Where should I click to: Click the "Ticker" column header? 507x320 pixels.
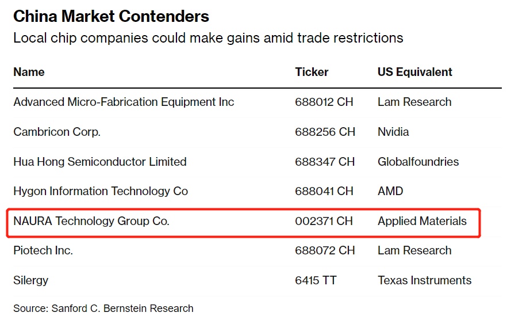point(312,72)
